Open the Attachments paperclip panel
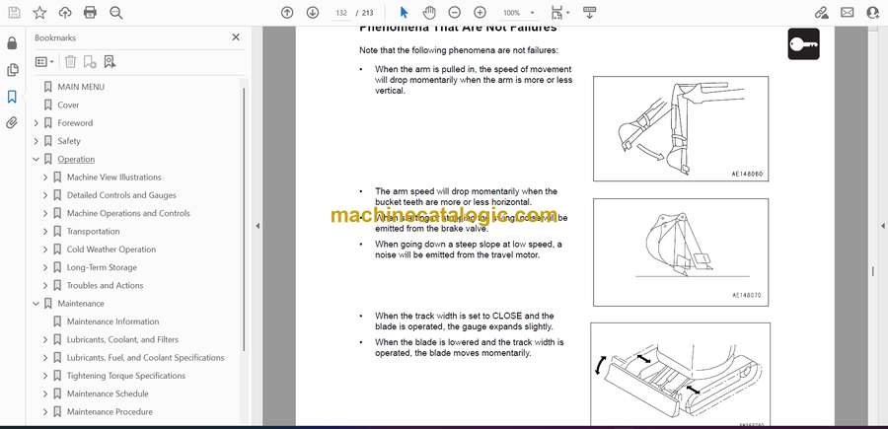The height and width of the screenshot is (429, 888). (x=12, y=123)
